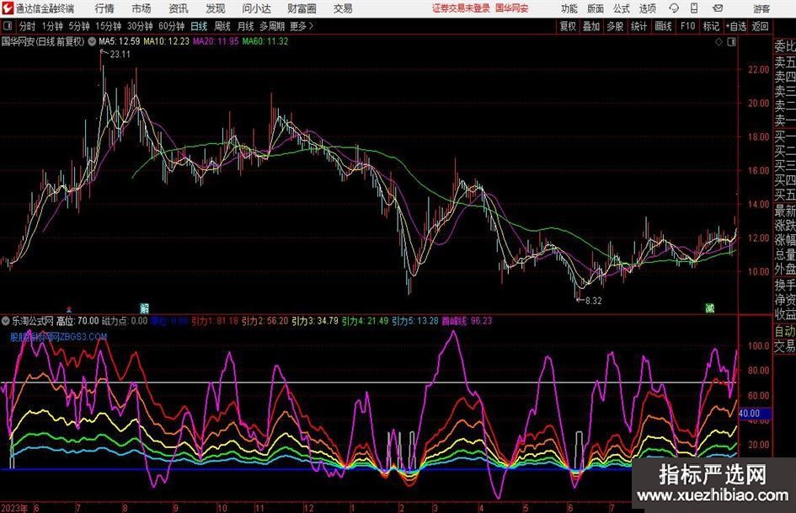This screenshot has height=513, width=796.
Task: Open the mail envelope icon
Action: point(718,8)
